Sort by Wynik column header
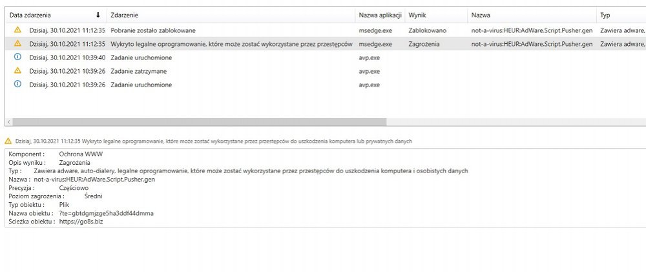Screen dimensions: 646x272 [418, 15]
